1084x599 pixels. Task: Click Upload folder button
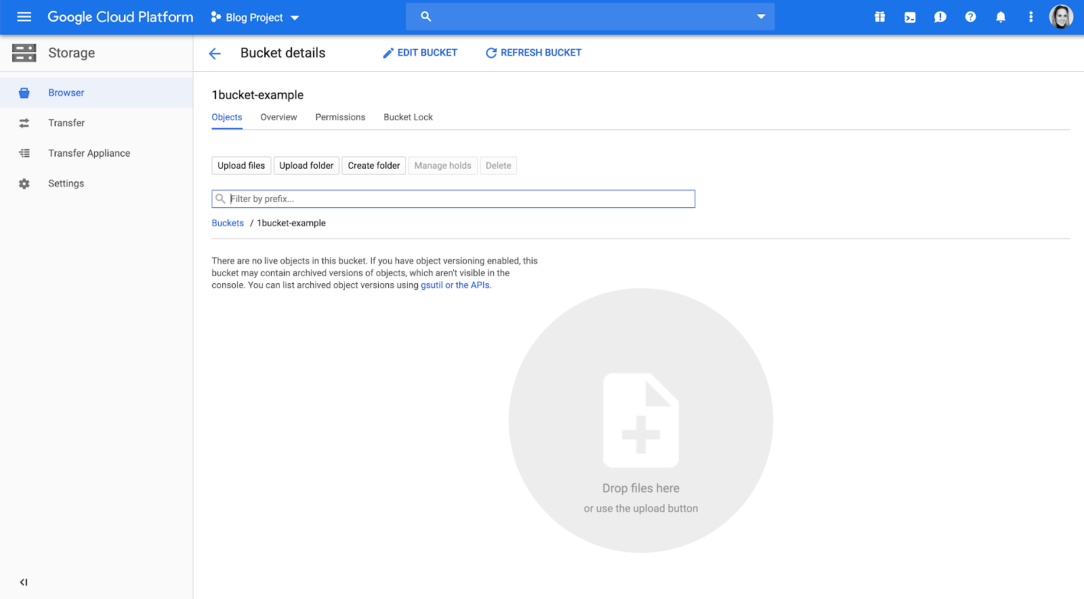coord(306,165)
